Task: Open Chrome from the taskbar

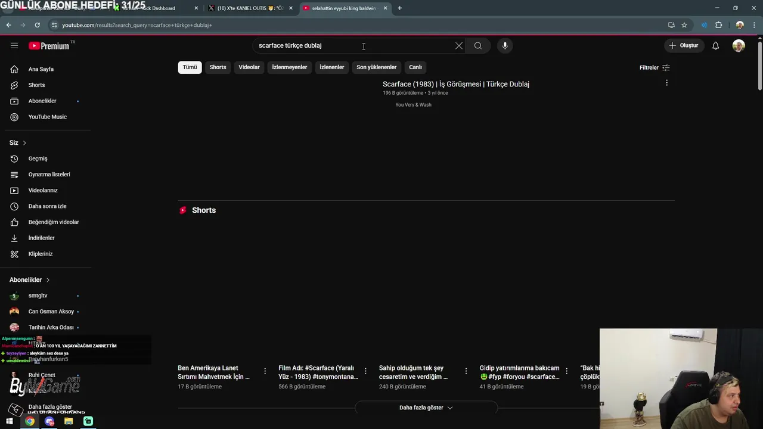Action: (29, 421)
